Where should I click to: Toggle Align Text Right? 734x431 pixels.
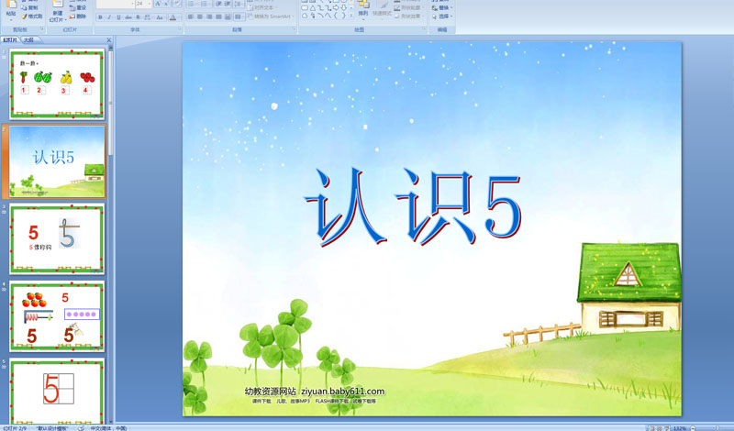209,17
